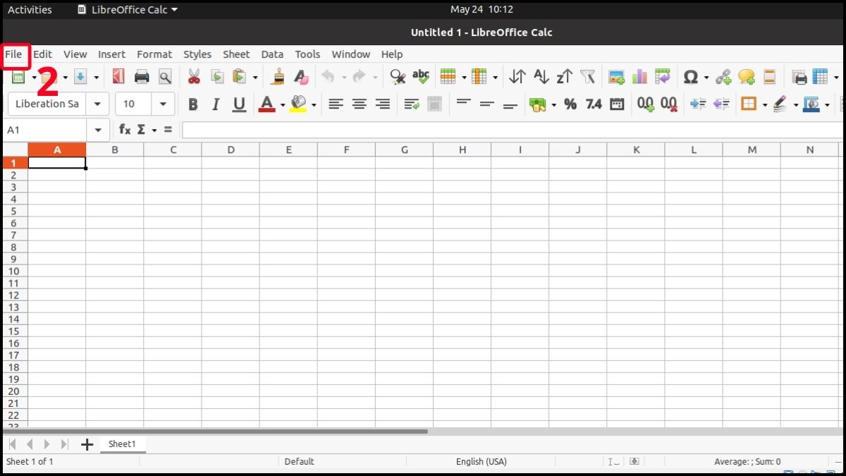
Task: Click the Print icon in toolbar
Action: pos(142,76)
